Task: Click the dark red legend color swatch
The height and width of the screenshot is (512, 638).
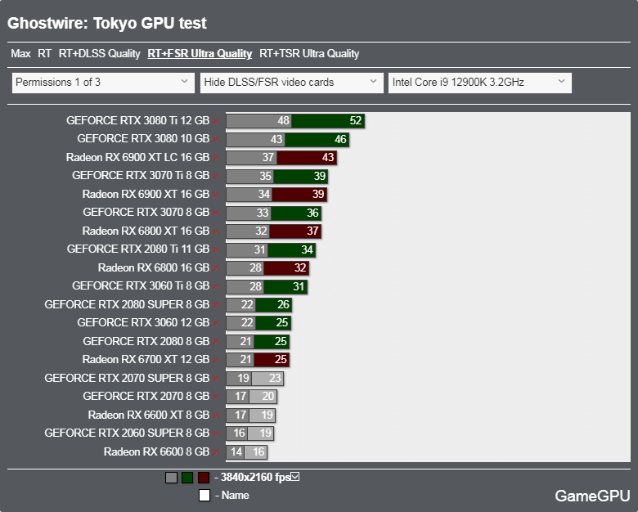Action: click(x=204, y=478)
